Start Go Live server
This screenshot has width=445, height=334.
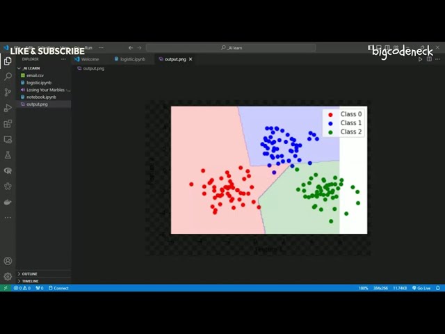[421, 288]
